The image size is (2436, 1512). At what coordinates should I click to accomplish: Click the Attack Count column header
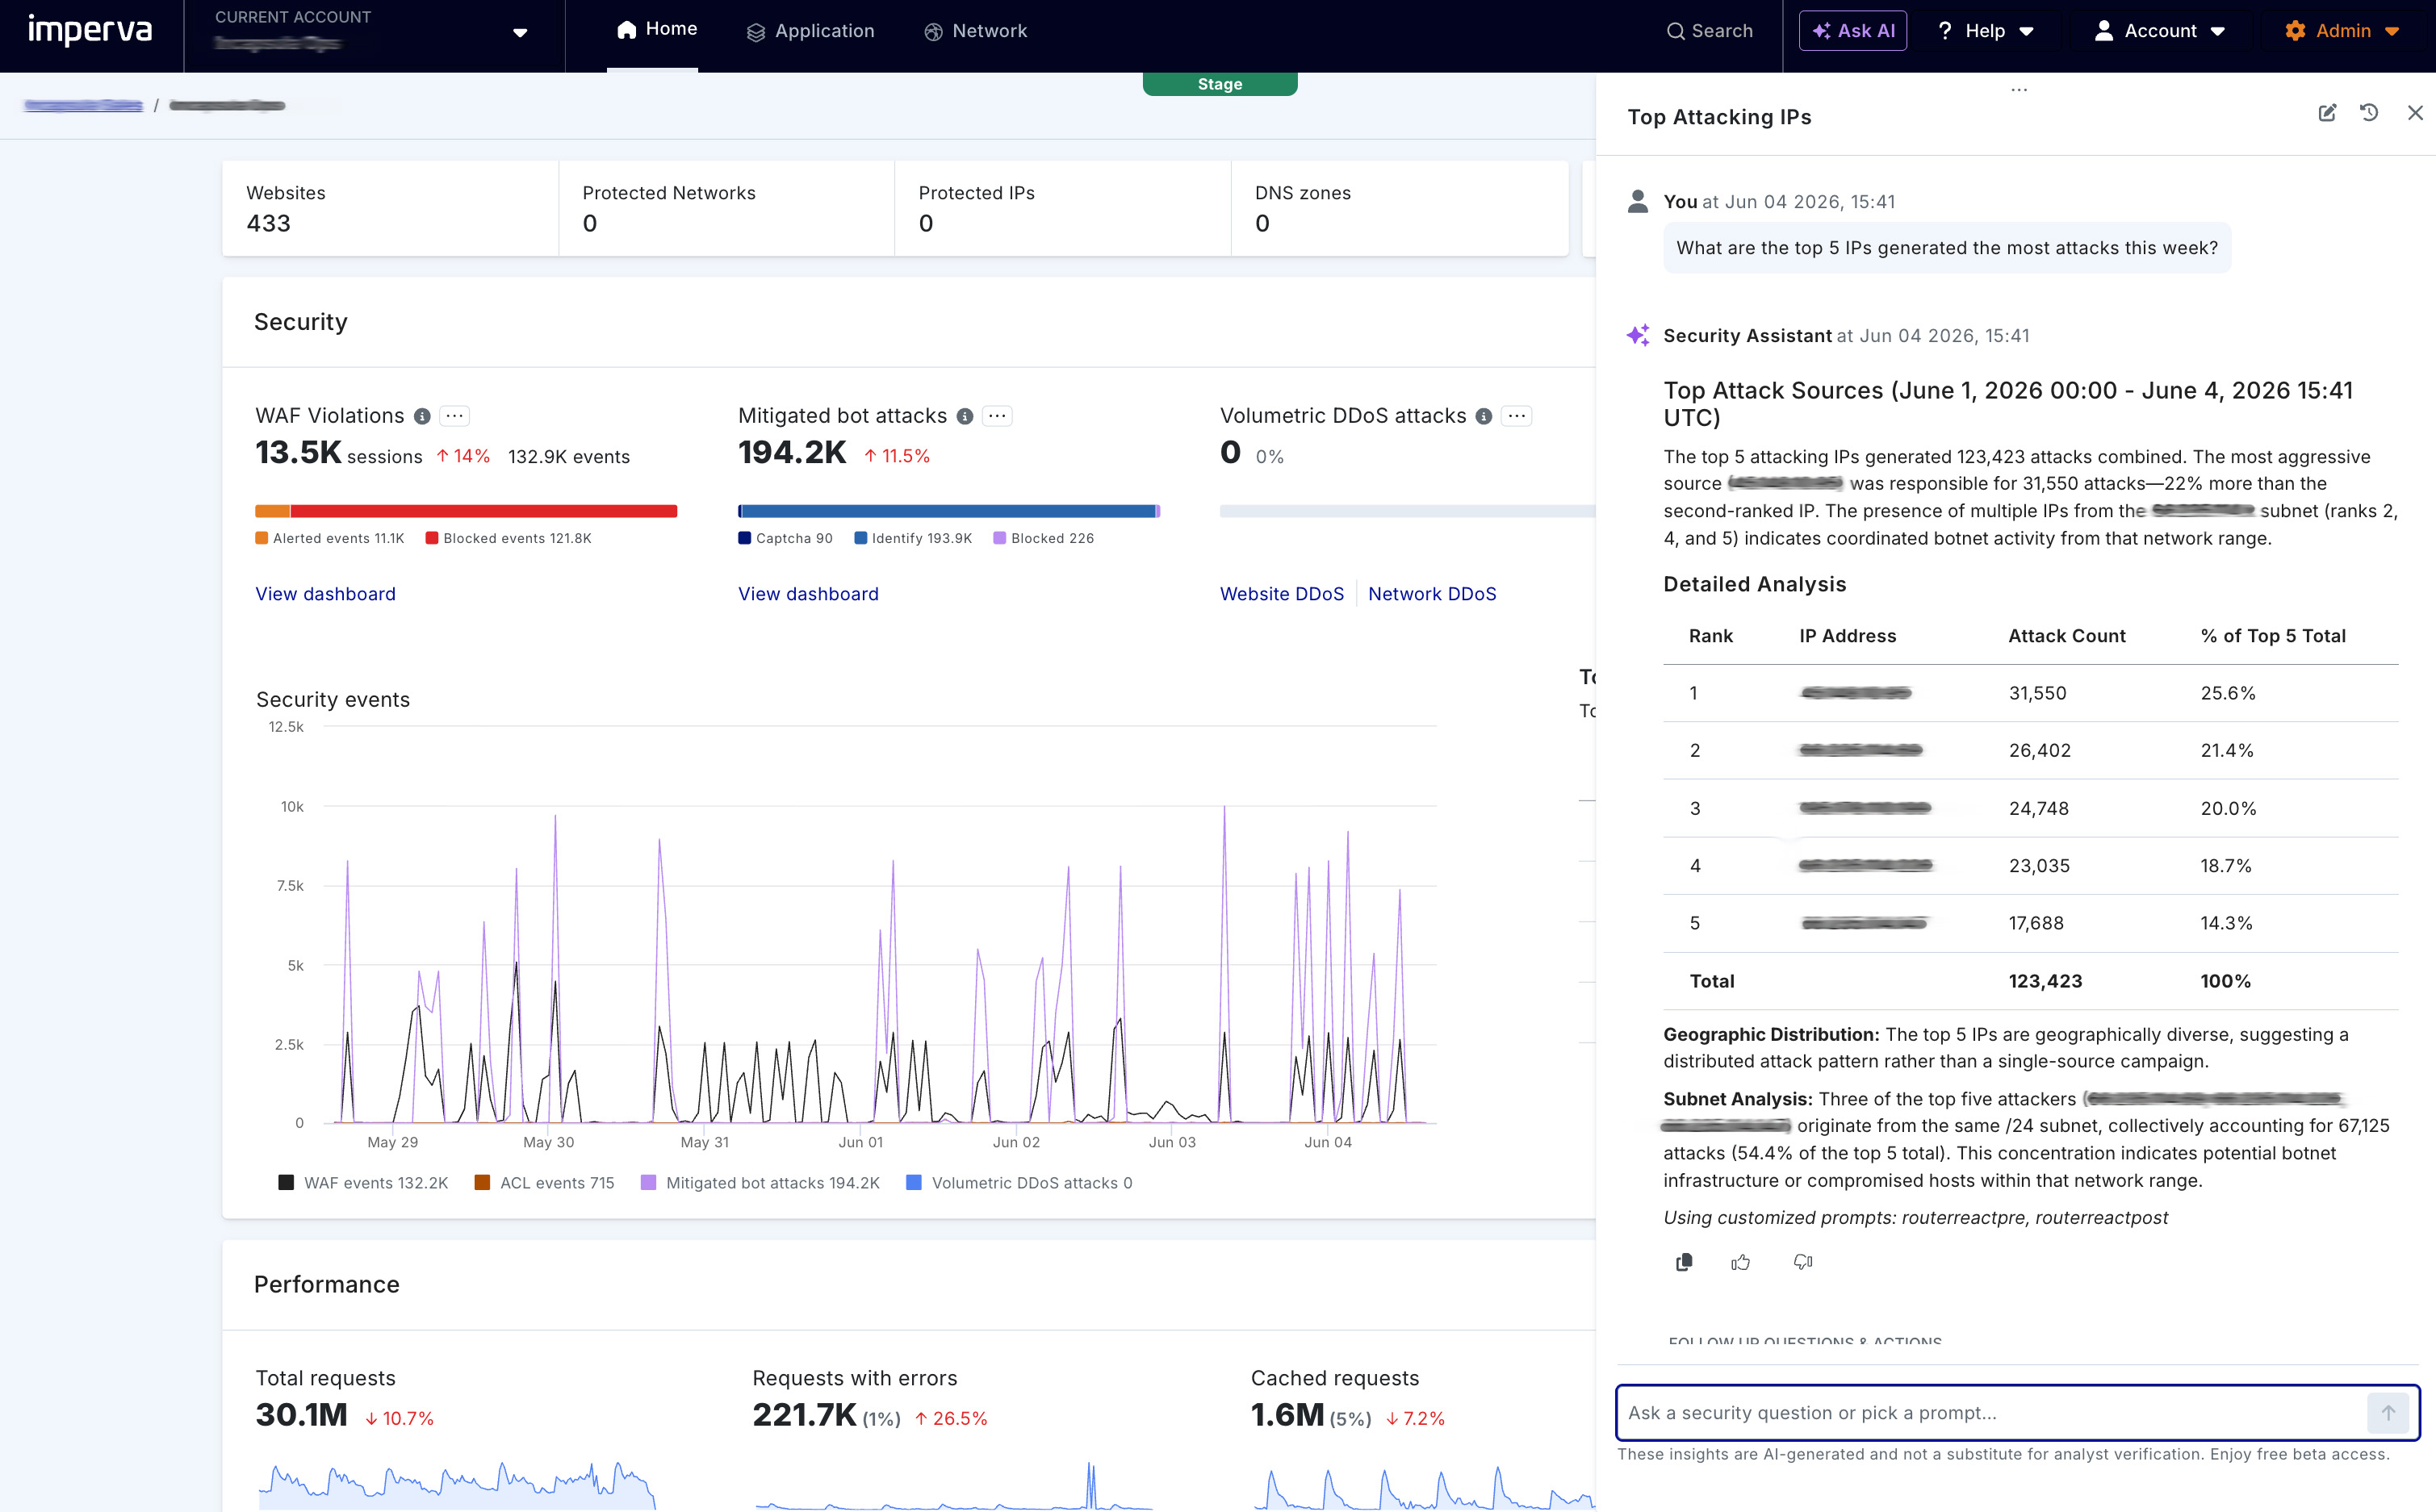click(2067, 636)
